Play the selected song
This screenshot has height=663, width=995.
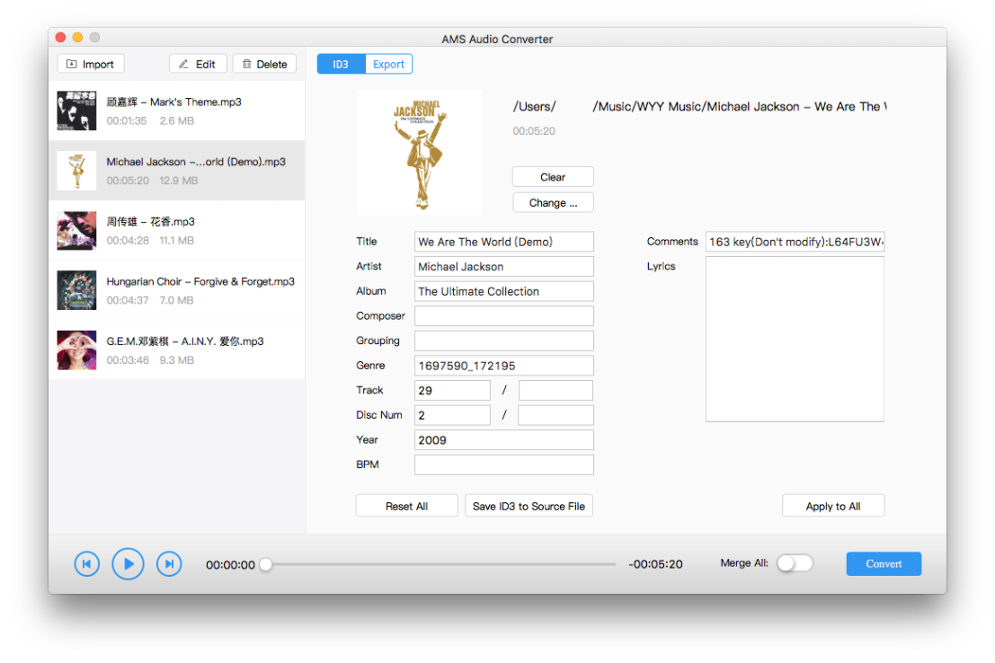point(129,564)
